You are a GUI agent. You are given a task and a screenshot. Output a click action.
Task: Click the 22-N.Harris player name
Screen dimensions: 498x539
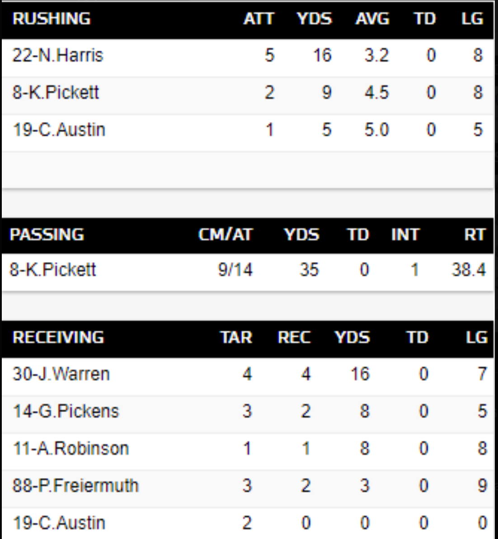pos(58,56)
